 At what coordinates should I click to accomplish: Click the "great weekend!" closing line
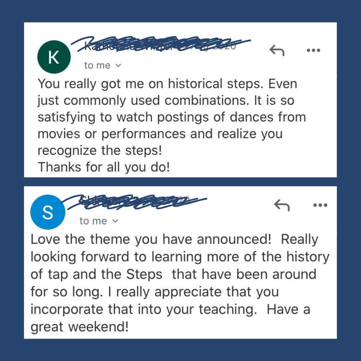(80, 327)
